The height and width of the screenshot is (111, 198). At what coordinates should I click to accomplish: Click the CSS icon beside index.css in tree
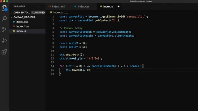(14, 22)
